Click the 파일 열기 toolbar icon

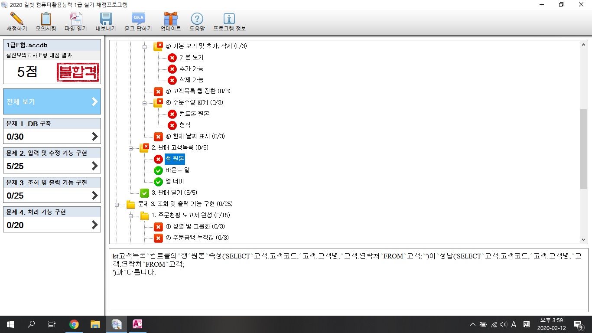[76, 19]
